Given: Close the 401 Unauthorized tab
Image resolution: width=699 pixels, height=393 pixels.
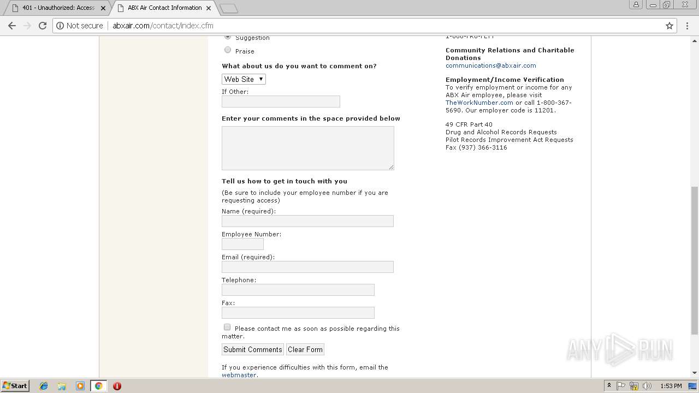Looking at the screenshot, I should pos(103,8).
